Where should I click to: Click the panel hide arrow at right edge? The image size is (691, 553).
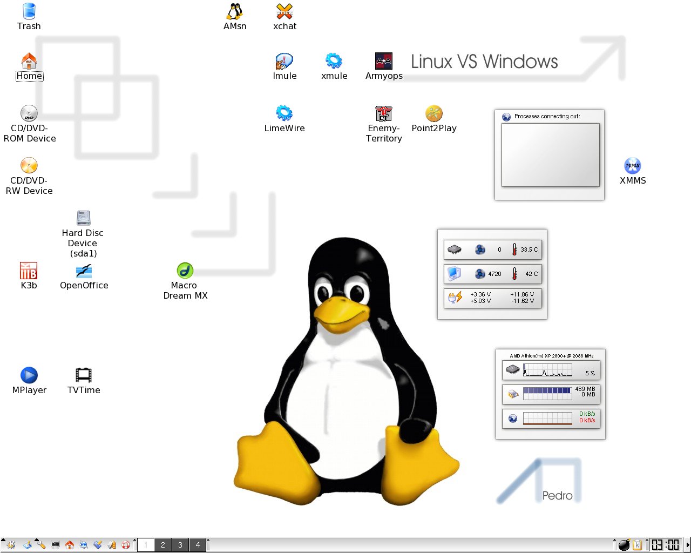tap(687, 545)
